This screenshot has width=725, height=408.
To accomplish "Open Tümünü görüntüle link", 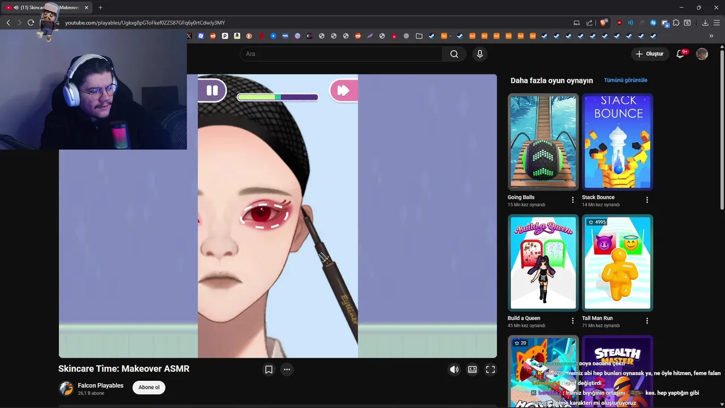I will pyautogui.click(x=625, y=80).
